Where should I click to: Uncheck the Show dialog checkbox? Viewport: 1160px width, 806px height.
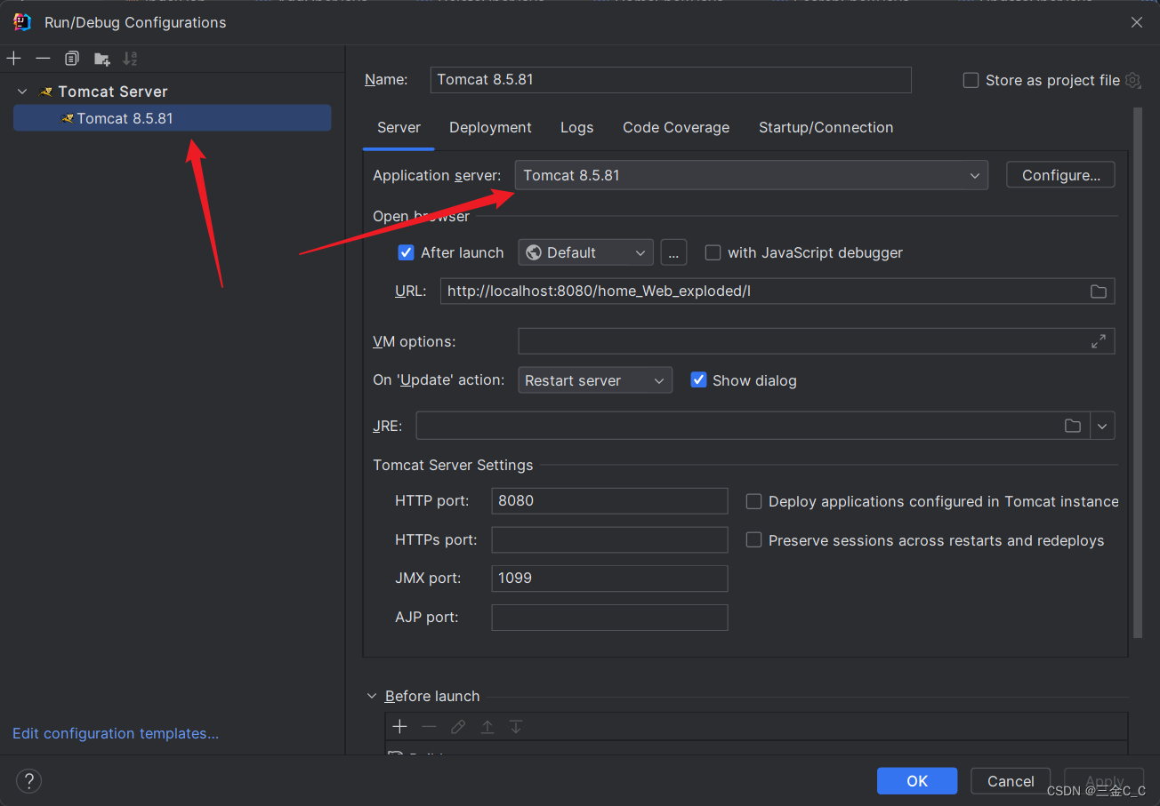click(x=698, y=380)
